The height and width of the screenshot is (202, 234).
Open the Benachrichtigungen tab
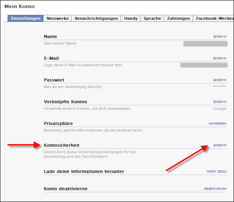tap(96, 19)
